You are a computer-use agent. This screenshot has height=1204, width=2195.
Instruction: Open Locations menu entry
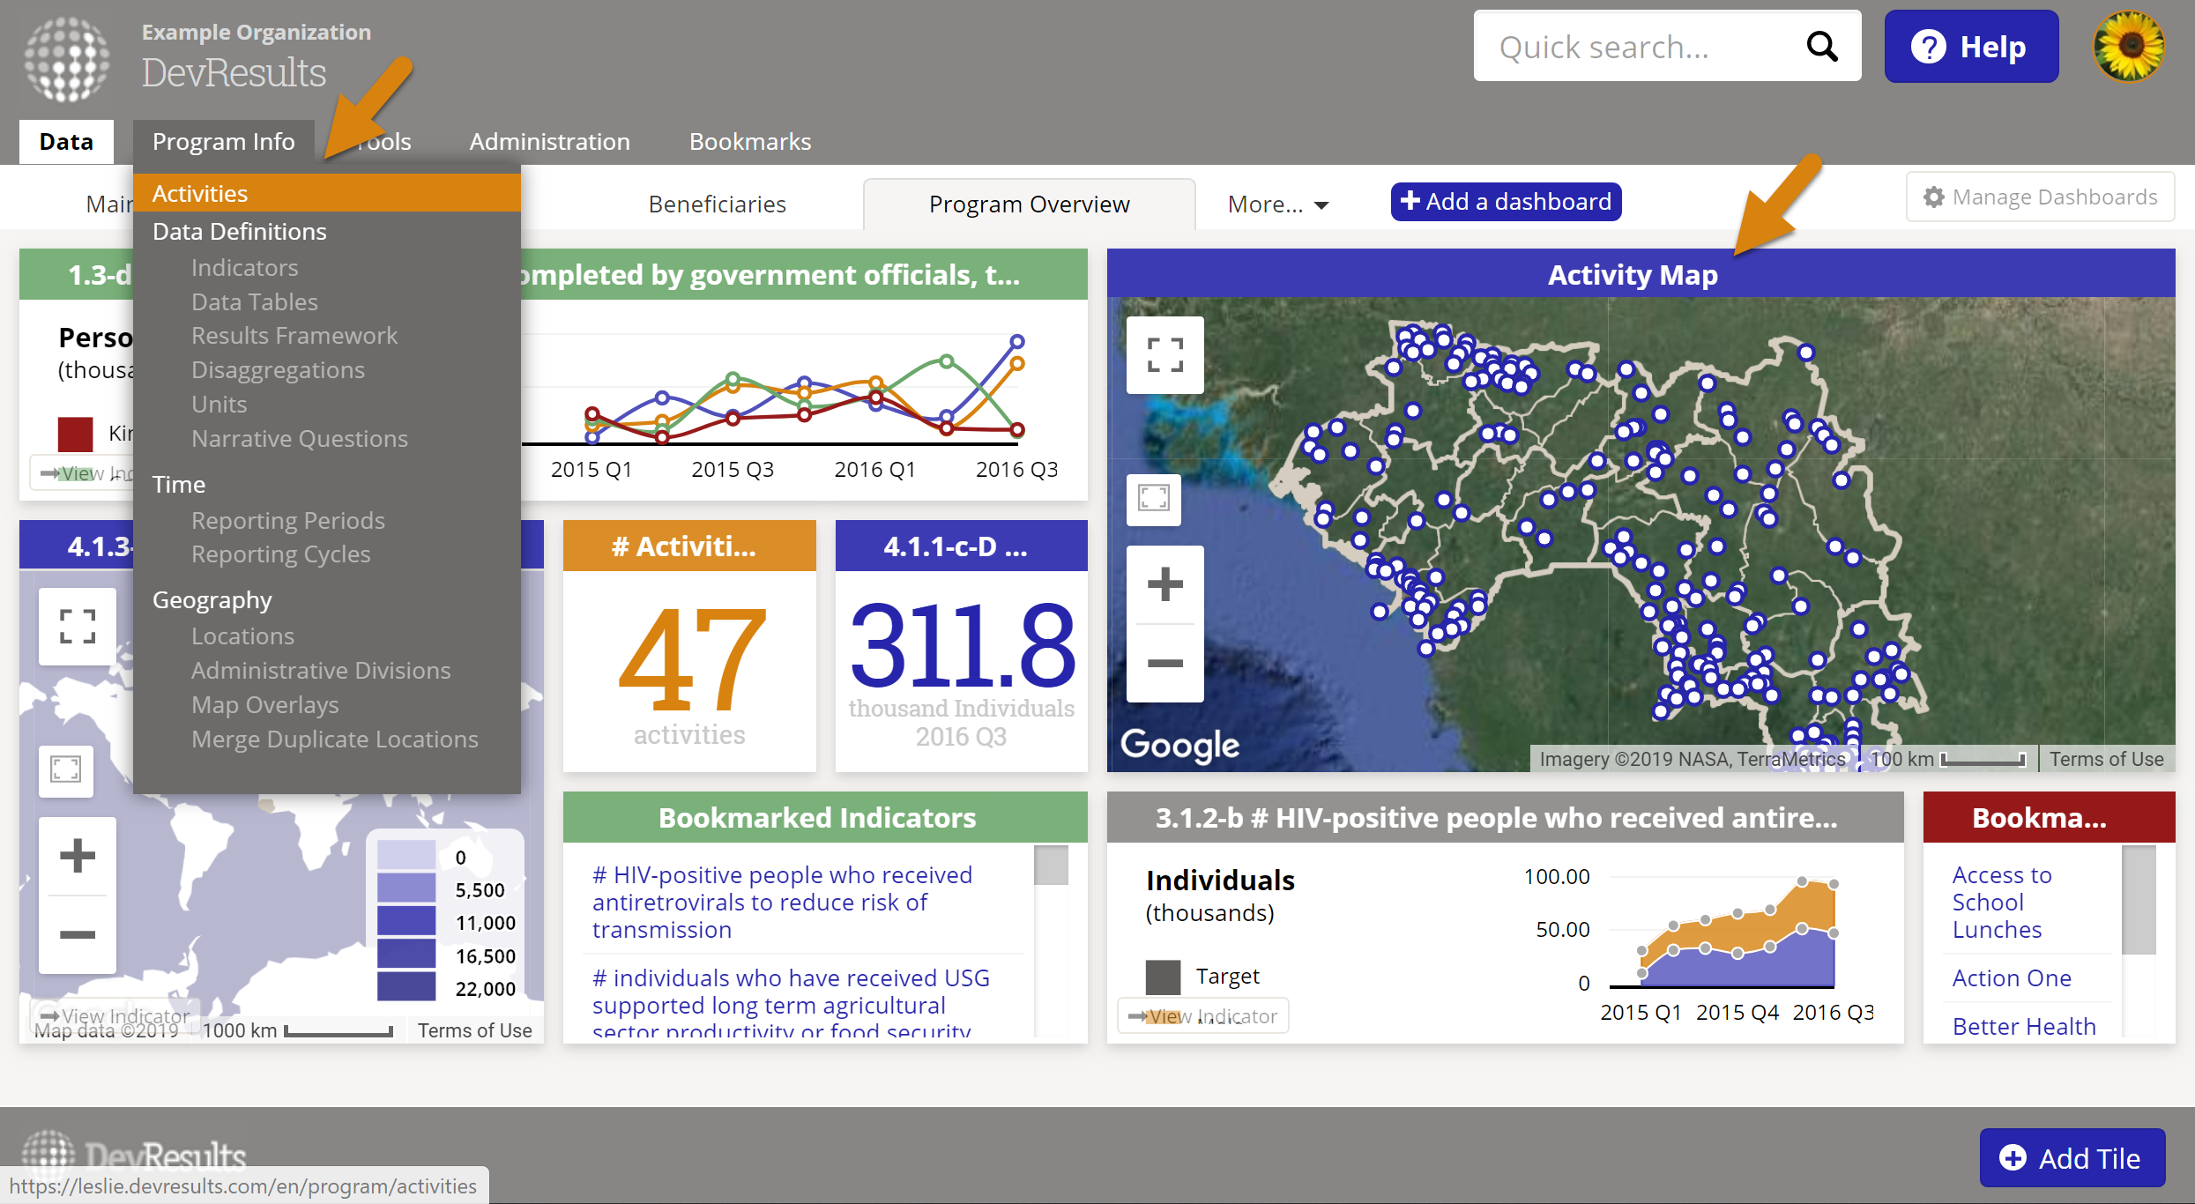242,635
